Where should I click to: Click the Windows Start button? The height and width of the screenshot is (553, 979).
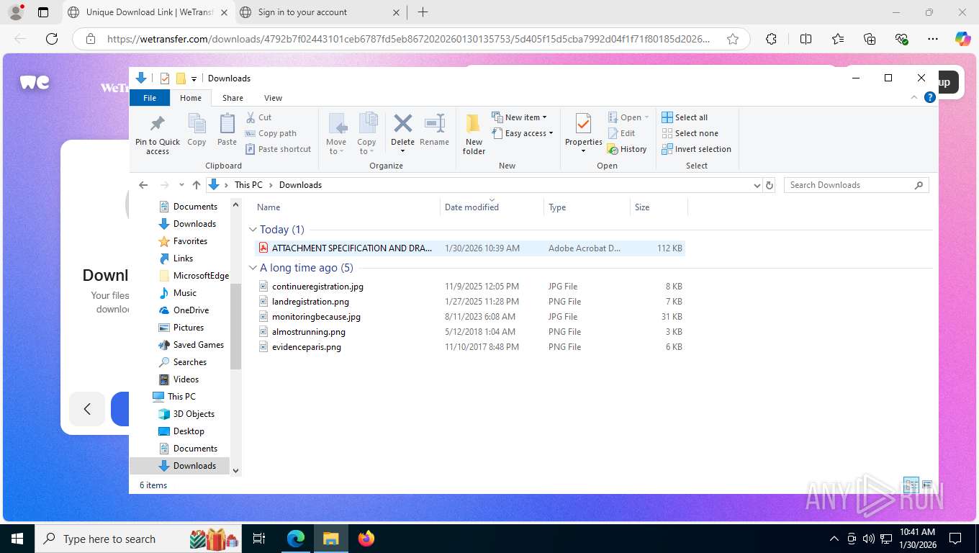click(17, 538)
